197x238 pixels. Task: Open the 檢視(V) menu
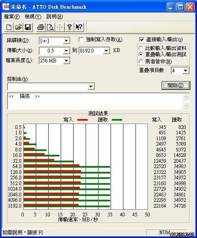33,17
